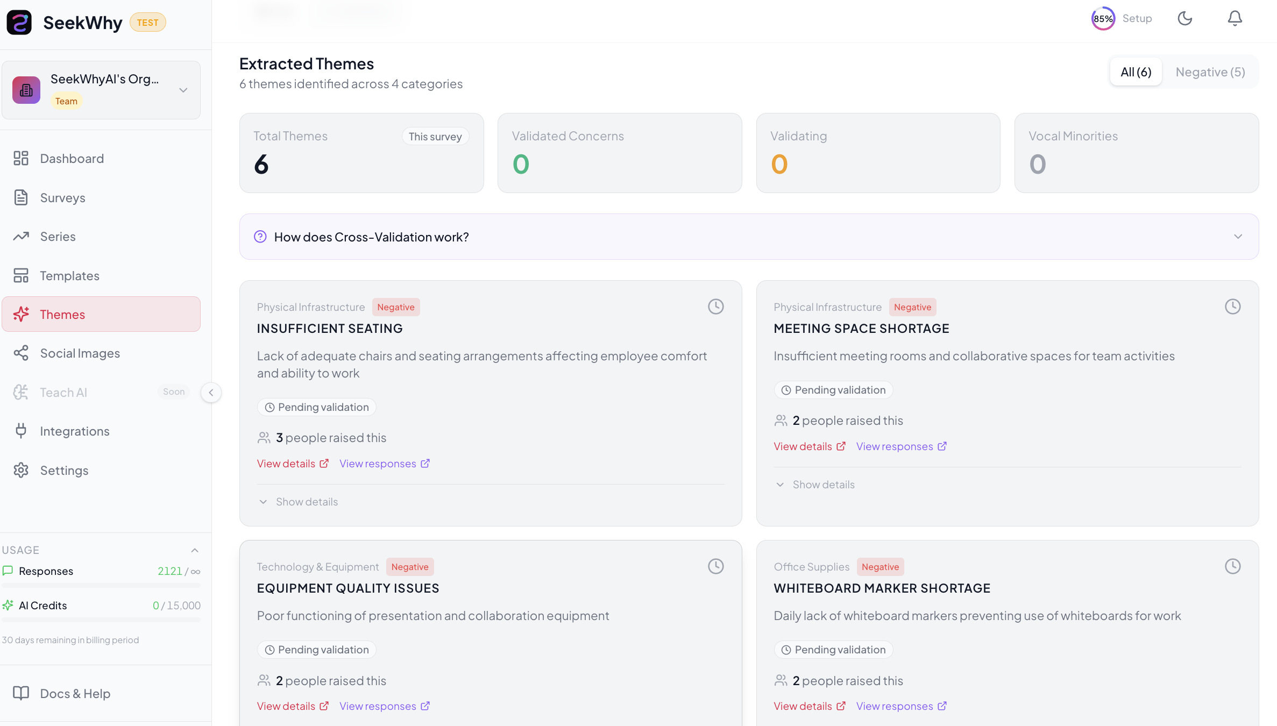The width and height of the screenshot is (1277, 726).
Task: Open Surveys menu item
Action: click(x=62, y=198)
